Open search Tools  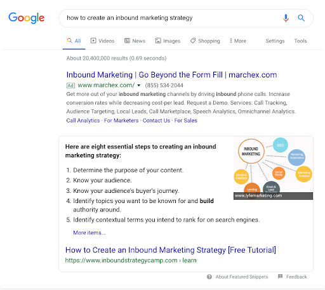pos(300,41)
